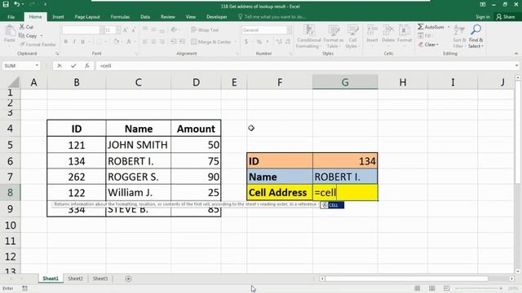Click the cell with value 134 in G6
This screenshot has height=293, width=522.
coord(345,161)
